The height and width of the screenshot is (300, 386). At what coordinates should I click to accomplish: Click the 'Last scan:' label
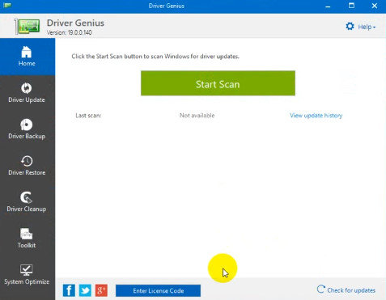pos(88,116)
